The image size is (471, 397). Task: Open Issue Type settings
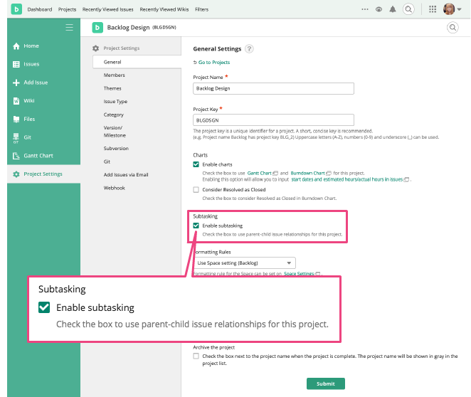click(115, 102)
